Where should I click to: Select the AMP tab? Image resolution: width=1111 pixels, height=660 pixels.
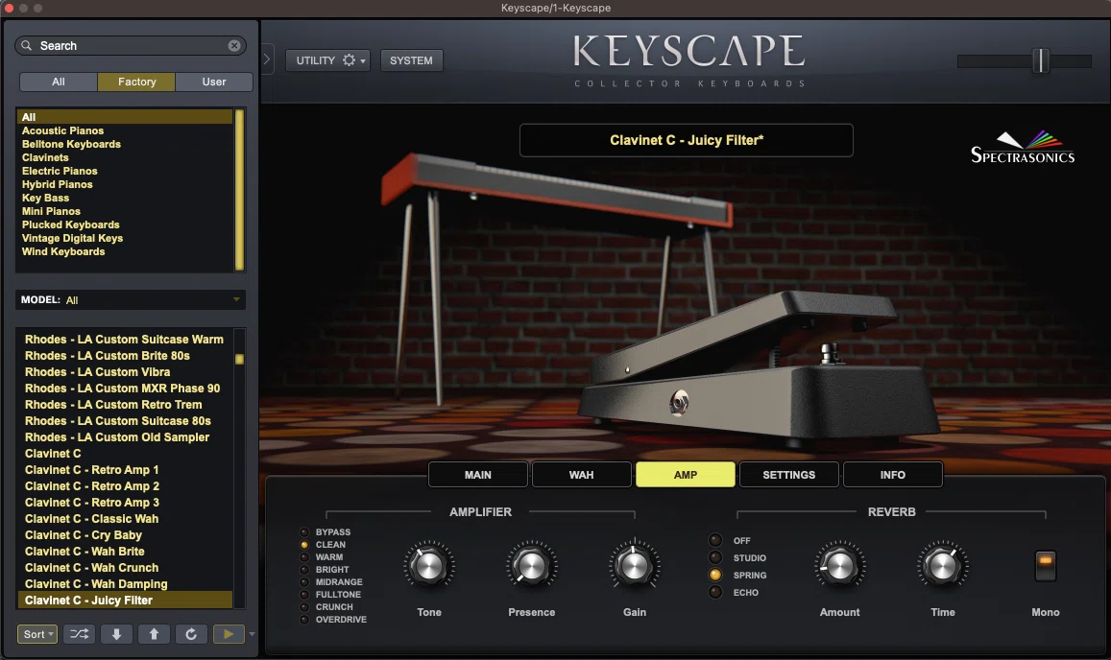(x=686, y=475)
